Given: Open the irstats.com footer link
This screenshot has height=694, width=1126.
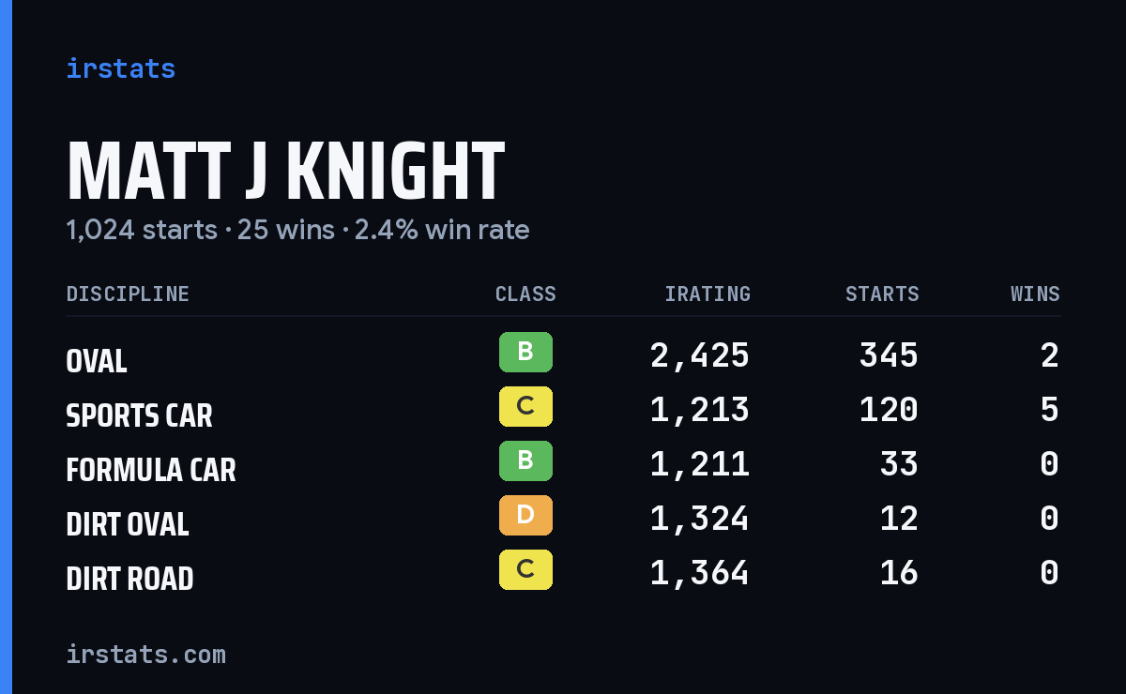Looking at the screenshot, I should coord(145,654).
